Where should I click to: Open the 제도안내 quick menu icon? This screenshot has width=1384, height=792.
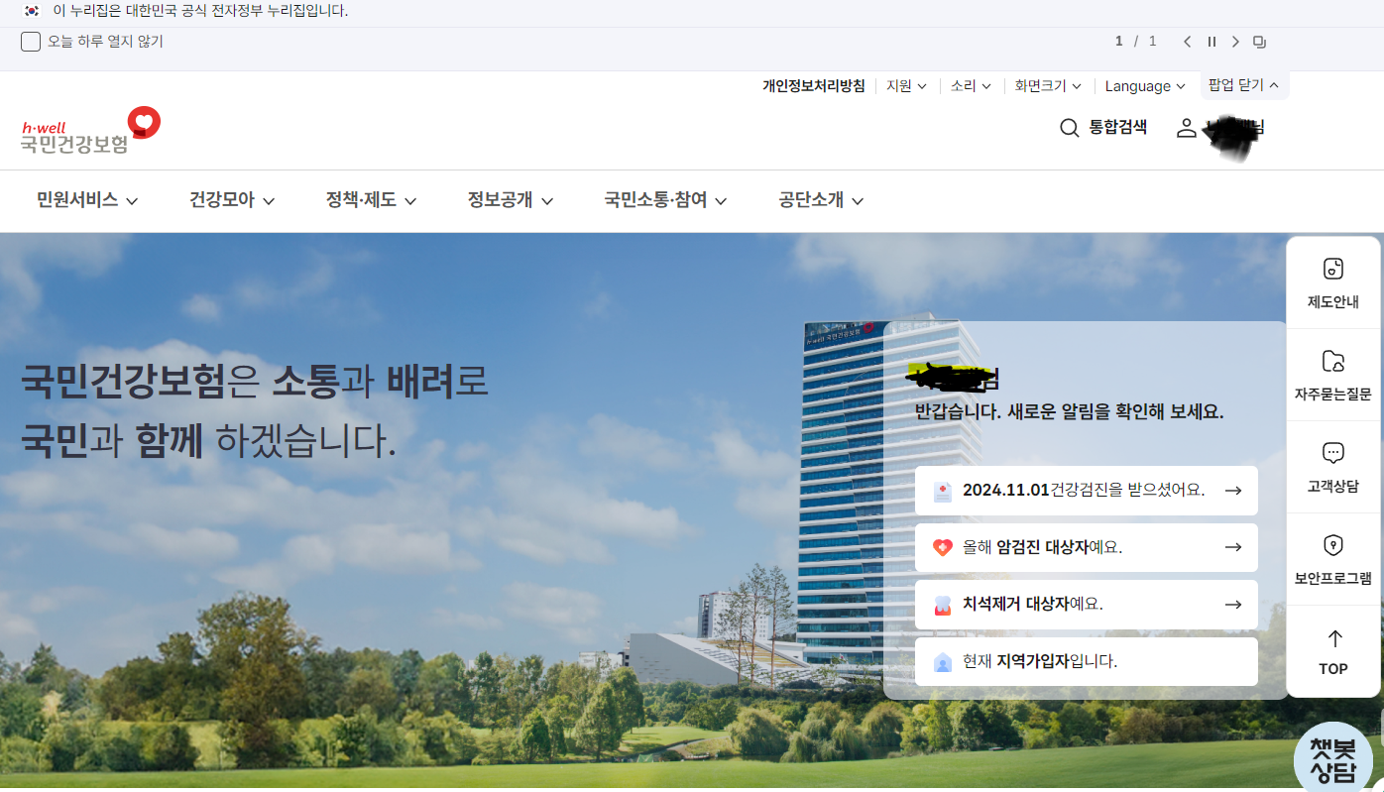1333,269
